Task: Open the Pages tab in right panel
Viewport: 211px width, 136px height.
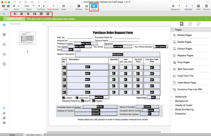Action: (x=181, y=24)
